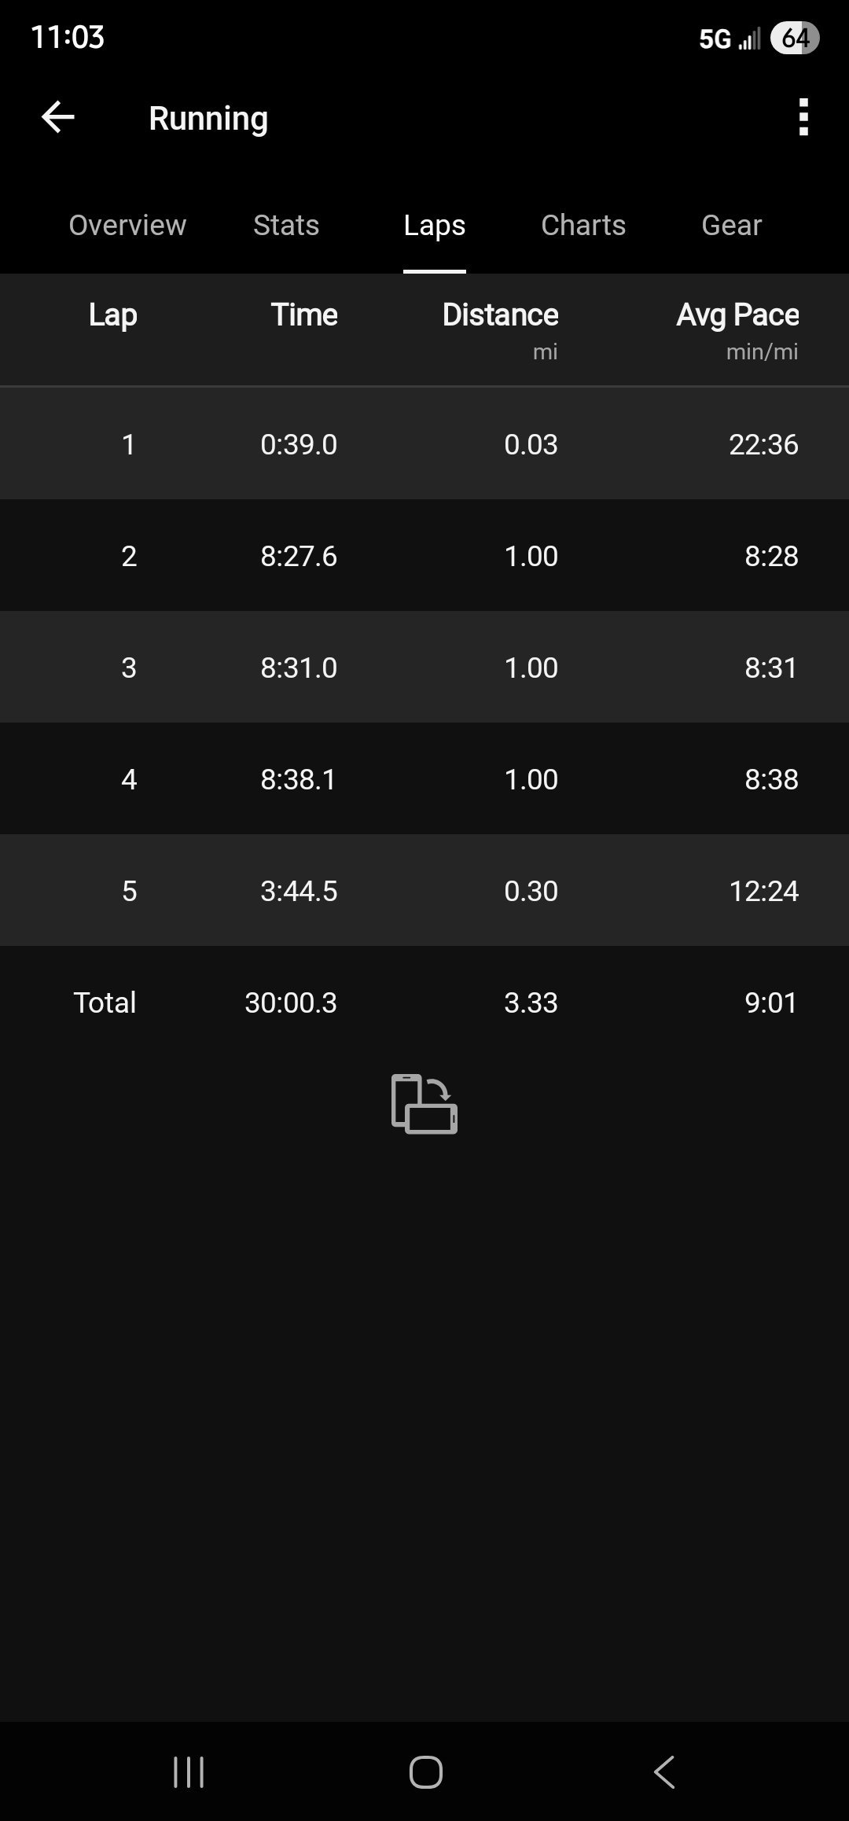
Task: Tap the Avg Pace column header
Action: [737, 315]
